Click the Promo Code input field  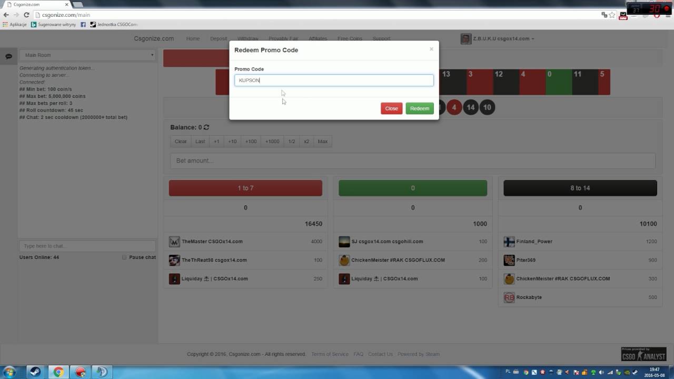334,80
